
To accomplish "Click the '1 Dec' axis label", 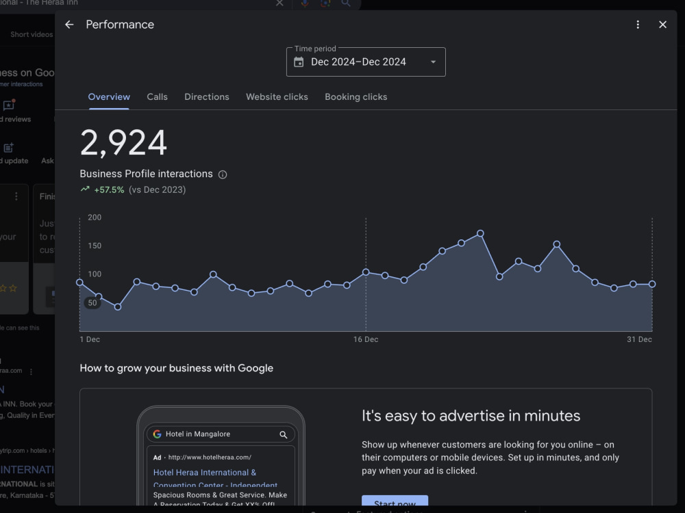I will click(90, 339).
